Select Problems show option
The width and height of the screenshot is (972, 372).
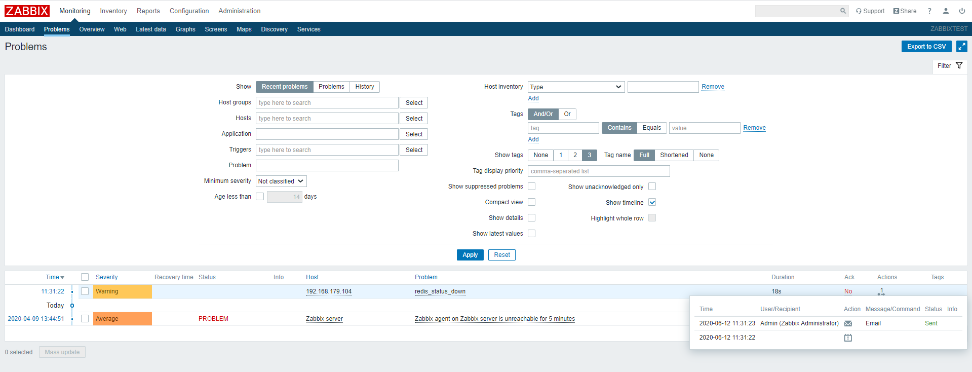pyautogui.click(x=331, y=87)
